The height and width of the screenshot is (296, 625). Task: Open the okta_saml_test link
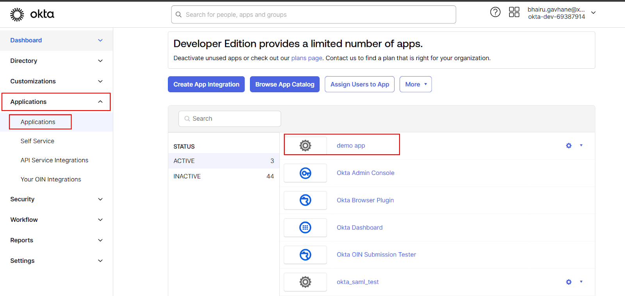pyautogui.click(x=358, y=282)
